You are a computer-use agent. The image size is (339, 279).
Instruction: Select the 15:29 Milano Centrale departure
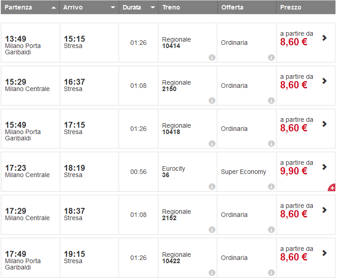(27, 85)
